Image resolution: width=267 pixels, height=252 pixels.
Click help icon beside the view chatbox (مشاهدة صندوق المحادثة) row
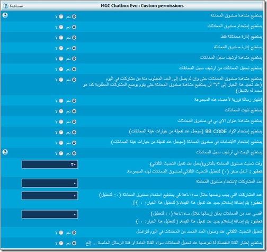(x=5, y=15)
